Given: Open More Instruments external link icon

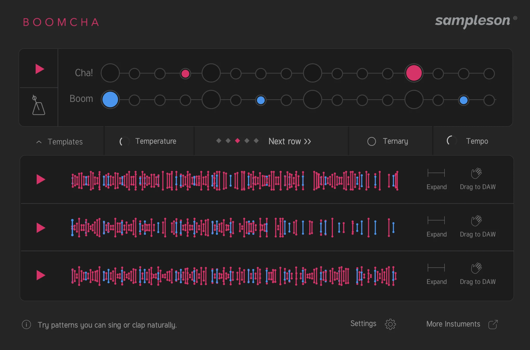Looking at the screenshot, I should coord(493,324).
